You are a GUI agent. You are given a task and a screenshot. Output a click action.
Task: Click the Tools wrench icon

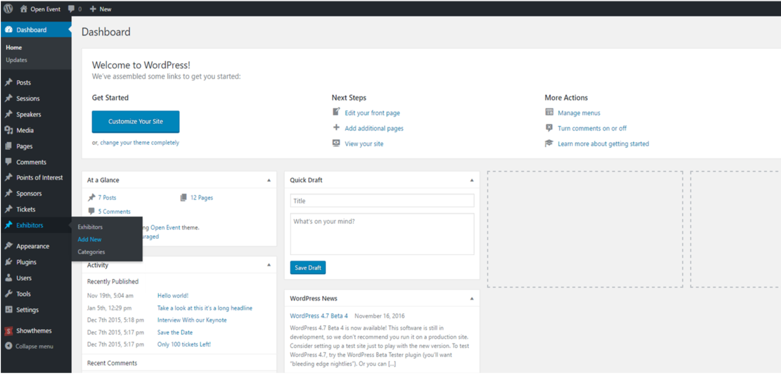click(8, 293)
